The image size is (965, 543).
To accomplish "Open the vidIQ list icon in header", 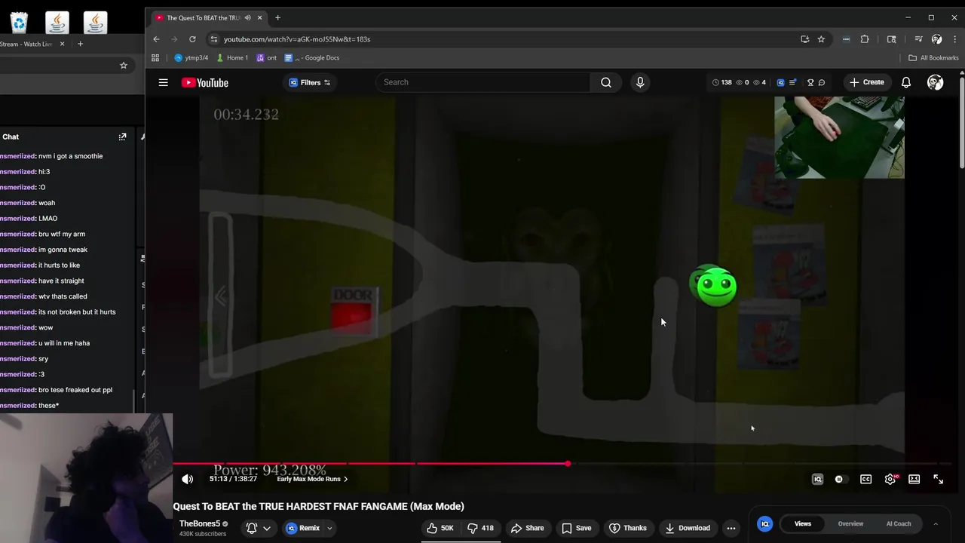I will [x=792, y=82].
